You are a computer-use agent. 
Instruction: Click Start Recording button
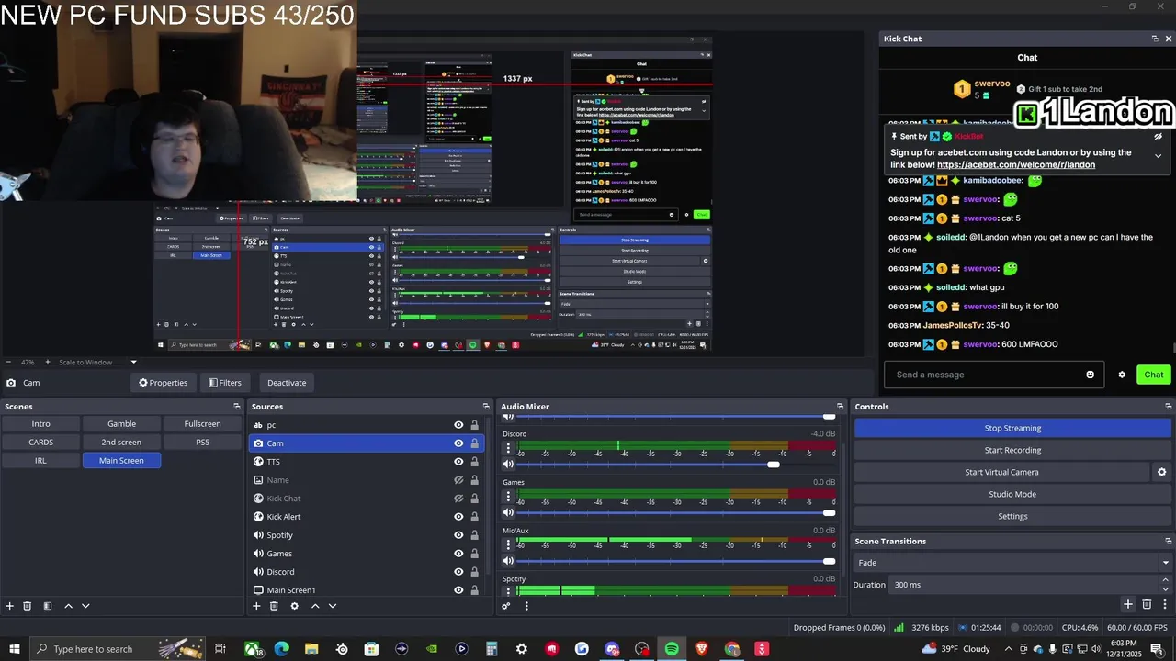pos(1012,450)
